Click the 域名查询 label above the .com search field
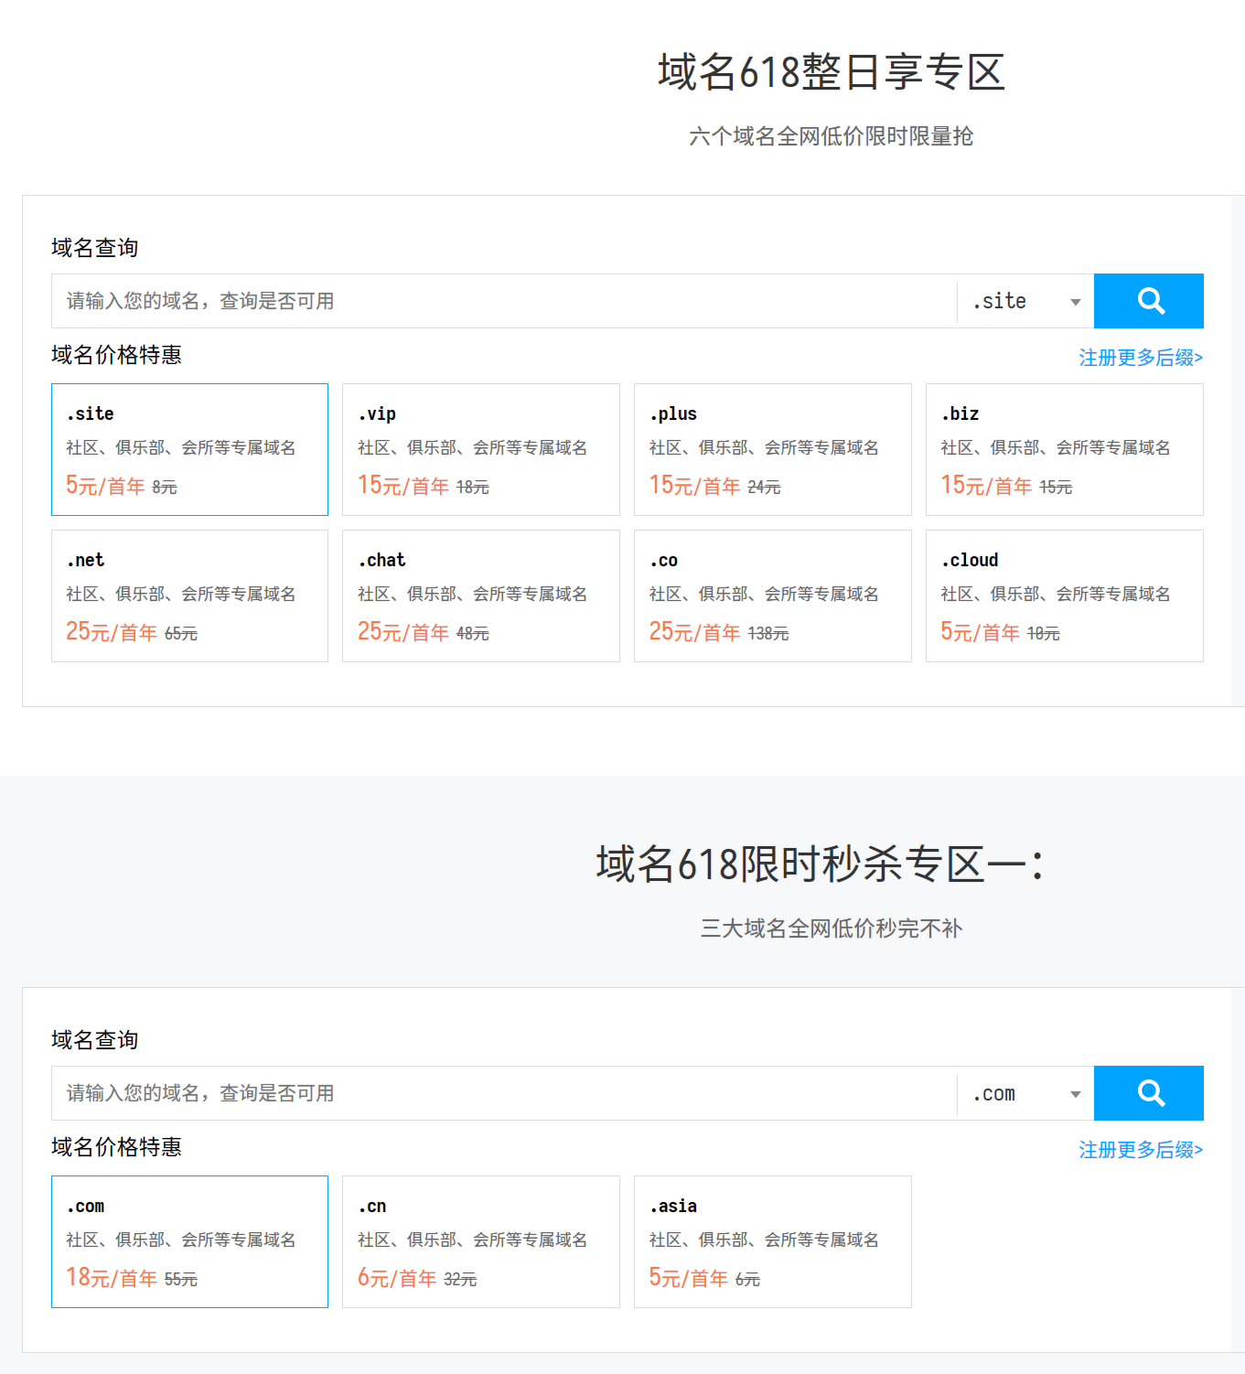Image resolution: width=1245 pixels, height=1374 pixels. (95, 1040)
